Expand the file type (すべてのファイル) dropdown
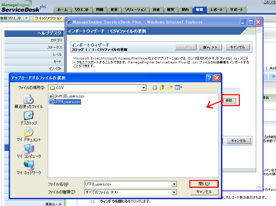 (x=174, y=192)
